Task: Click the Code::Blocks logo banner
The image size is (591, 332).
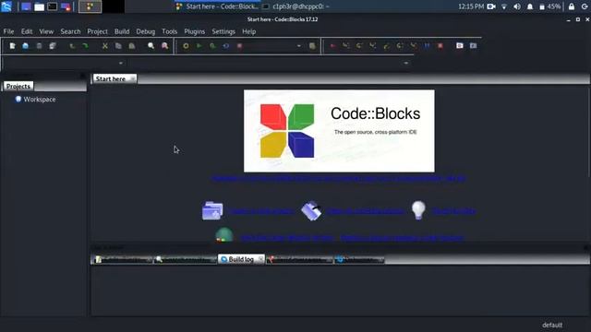Action: [339, 131]
